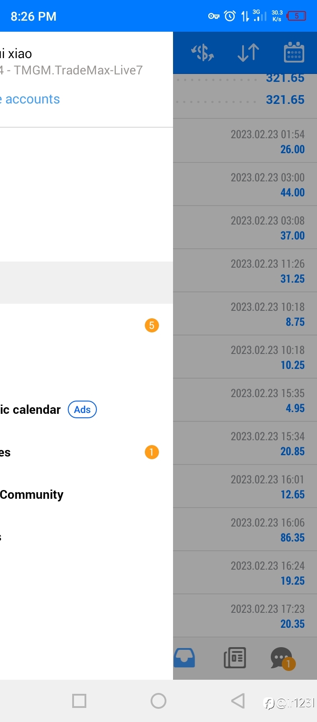Tap the orange badge showing 1 in the drawer
Image resolution: width=317 pixels, height=722 pixels.
click(x=152, y=452)
